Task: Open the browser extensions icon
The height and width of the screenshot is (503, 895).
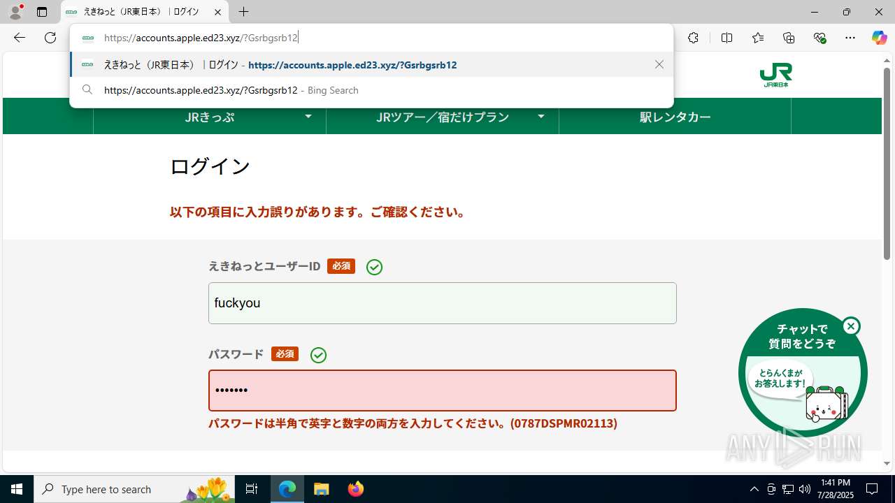Action: pyautogui.click(x=693, y=38)
